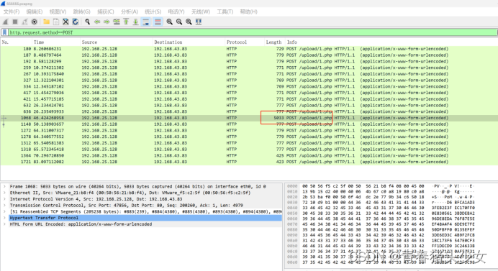Expand the Frame 1068 detail row
The image size is (498, 271).
[4, 187]
